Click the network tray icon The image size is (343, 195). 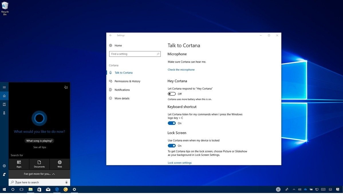tap(317, 189)
